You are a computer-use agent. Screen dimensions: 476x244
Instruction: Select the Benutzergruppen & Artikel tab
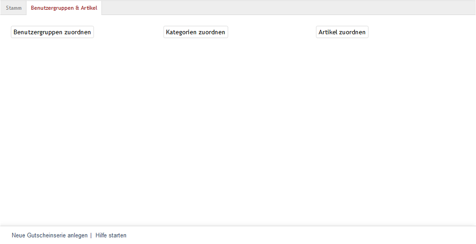(x=64, y=8)
